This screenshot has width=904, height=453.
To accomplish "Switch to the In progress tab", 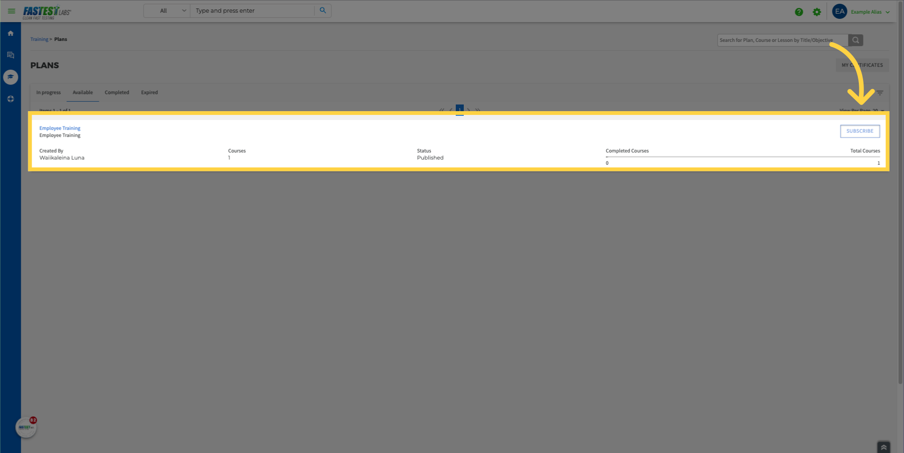I will (x=48, y=92).
